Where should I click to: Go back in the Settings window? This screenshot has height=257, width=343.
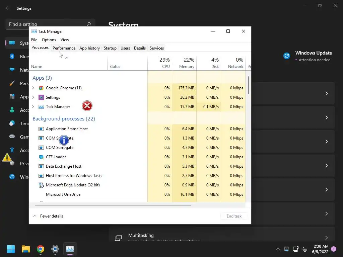8,8
